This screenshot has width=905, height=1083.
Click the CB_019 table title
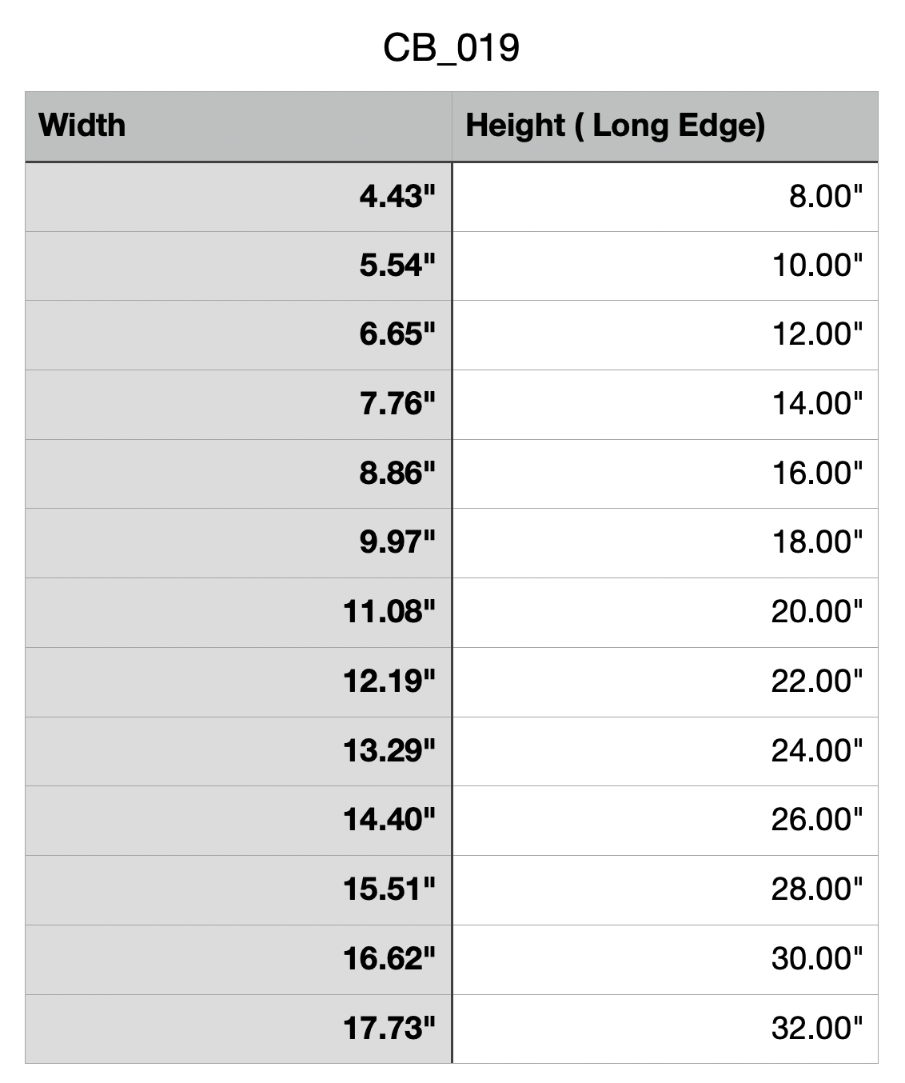[452, 47]
